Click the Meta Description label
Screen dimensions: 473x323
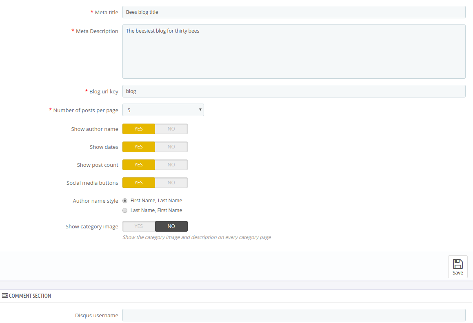pyautogui.click(x=97, y=31)
